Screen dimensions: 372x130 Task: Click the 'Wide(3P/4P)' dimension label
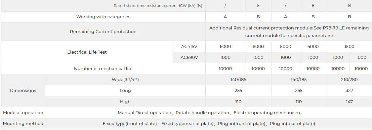pos(125,79)
